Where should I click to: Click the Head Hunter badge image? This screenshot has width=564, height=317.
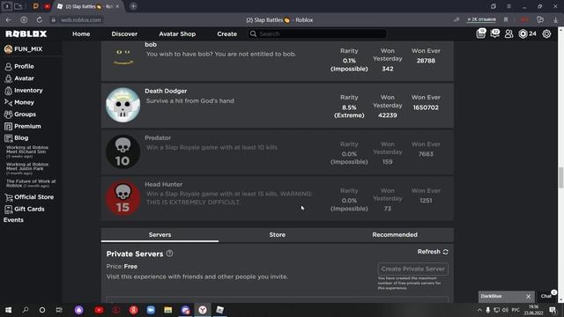(x=123, y=198)
